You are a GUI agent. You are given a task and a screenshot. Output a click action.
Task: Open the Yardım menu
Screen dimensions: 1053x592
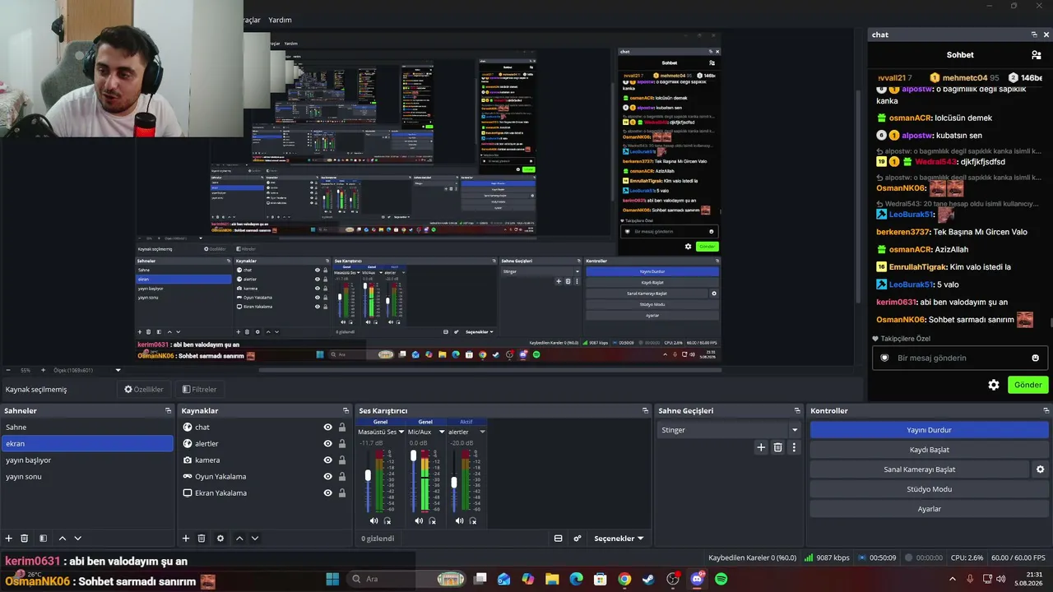pyautogui.click(x=280, y=20)
